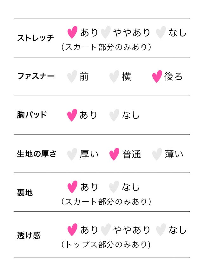Click the gray heart next to 横

tap(114, 76)
